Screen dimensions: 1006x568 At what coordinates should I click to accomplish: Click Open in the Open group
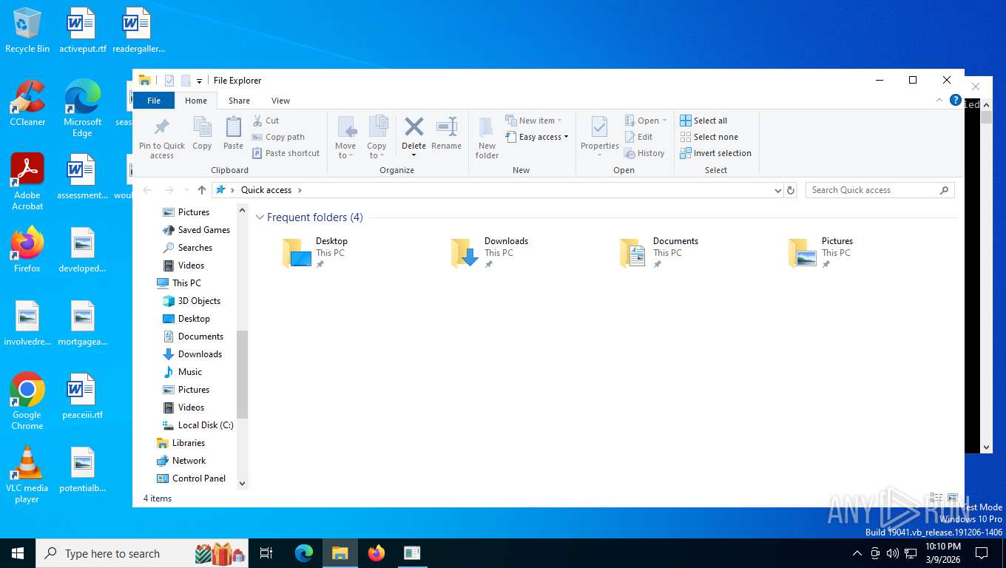(646, 121)
